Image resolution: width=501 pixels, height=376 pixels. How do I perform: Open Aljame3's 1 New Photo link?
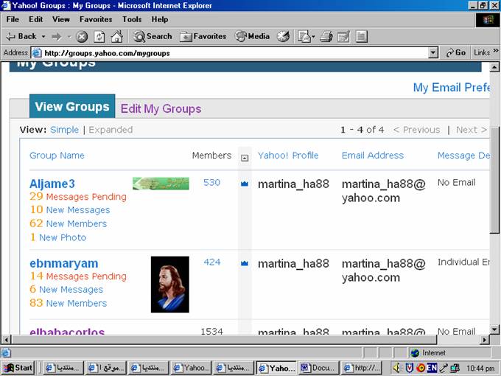click(x=57, y=237)
